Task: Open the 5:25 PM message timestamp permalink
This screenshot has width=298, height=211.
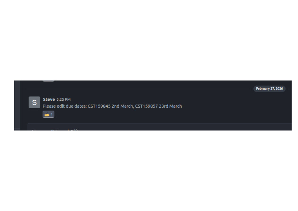Action: 63,99
